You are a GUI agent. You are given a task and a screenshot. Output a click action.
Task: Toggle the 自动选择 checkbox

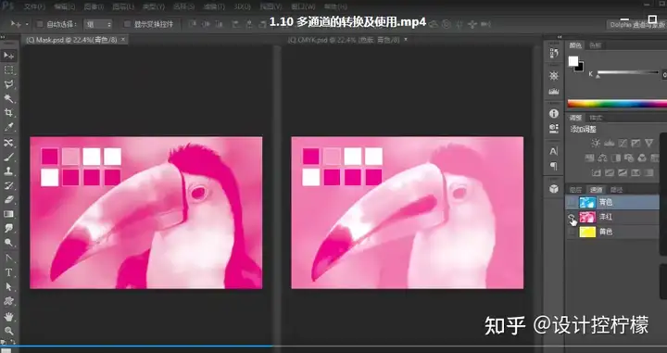pos(40,24)
